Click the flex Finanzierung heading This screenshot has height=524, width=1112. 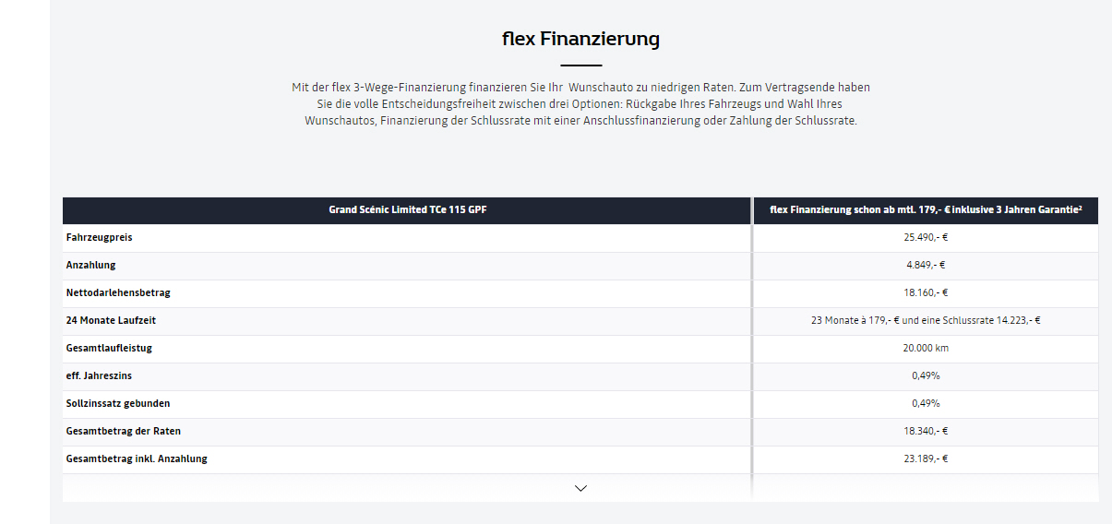[x=580, y=39]
